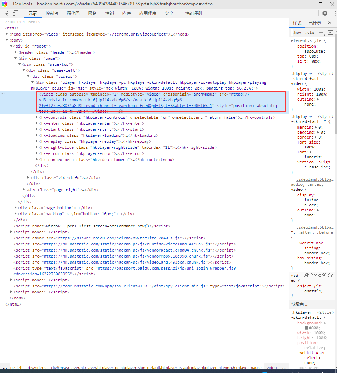Open the uni_login_wrapper.js passport link
Screen dimensions: 337x373
click(167, 268)
